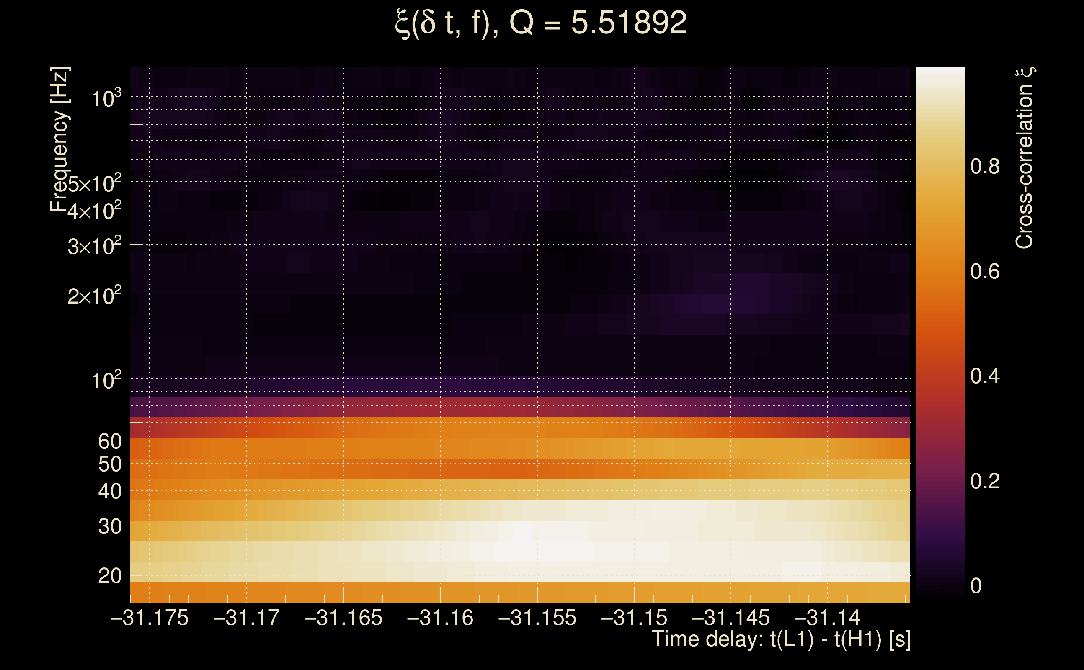Click the 20 Hz frequency tick label
The width and height of the screenshot is (1084, 670).
109,576
